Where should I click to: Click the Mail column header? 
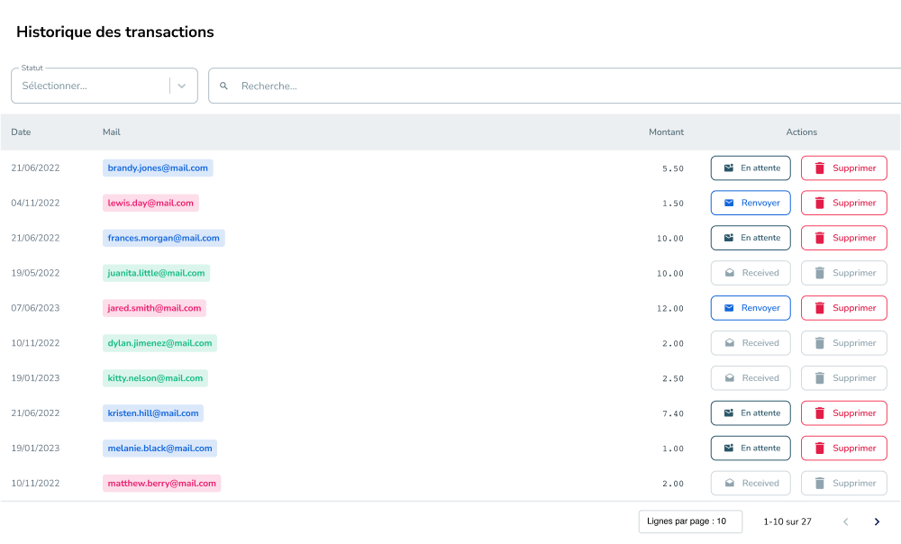pos(112,132)
